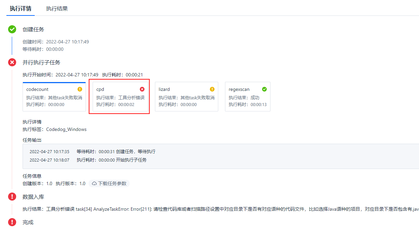The height and width of the screenshot is (241, 419).
Task: Open the cpd subtask card
Action: click(119, 97)
